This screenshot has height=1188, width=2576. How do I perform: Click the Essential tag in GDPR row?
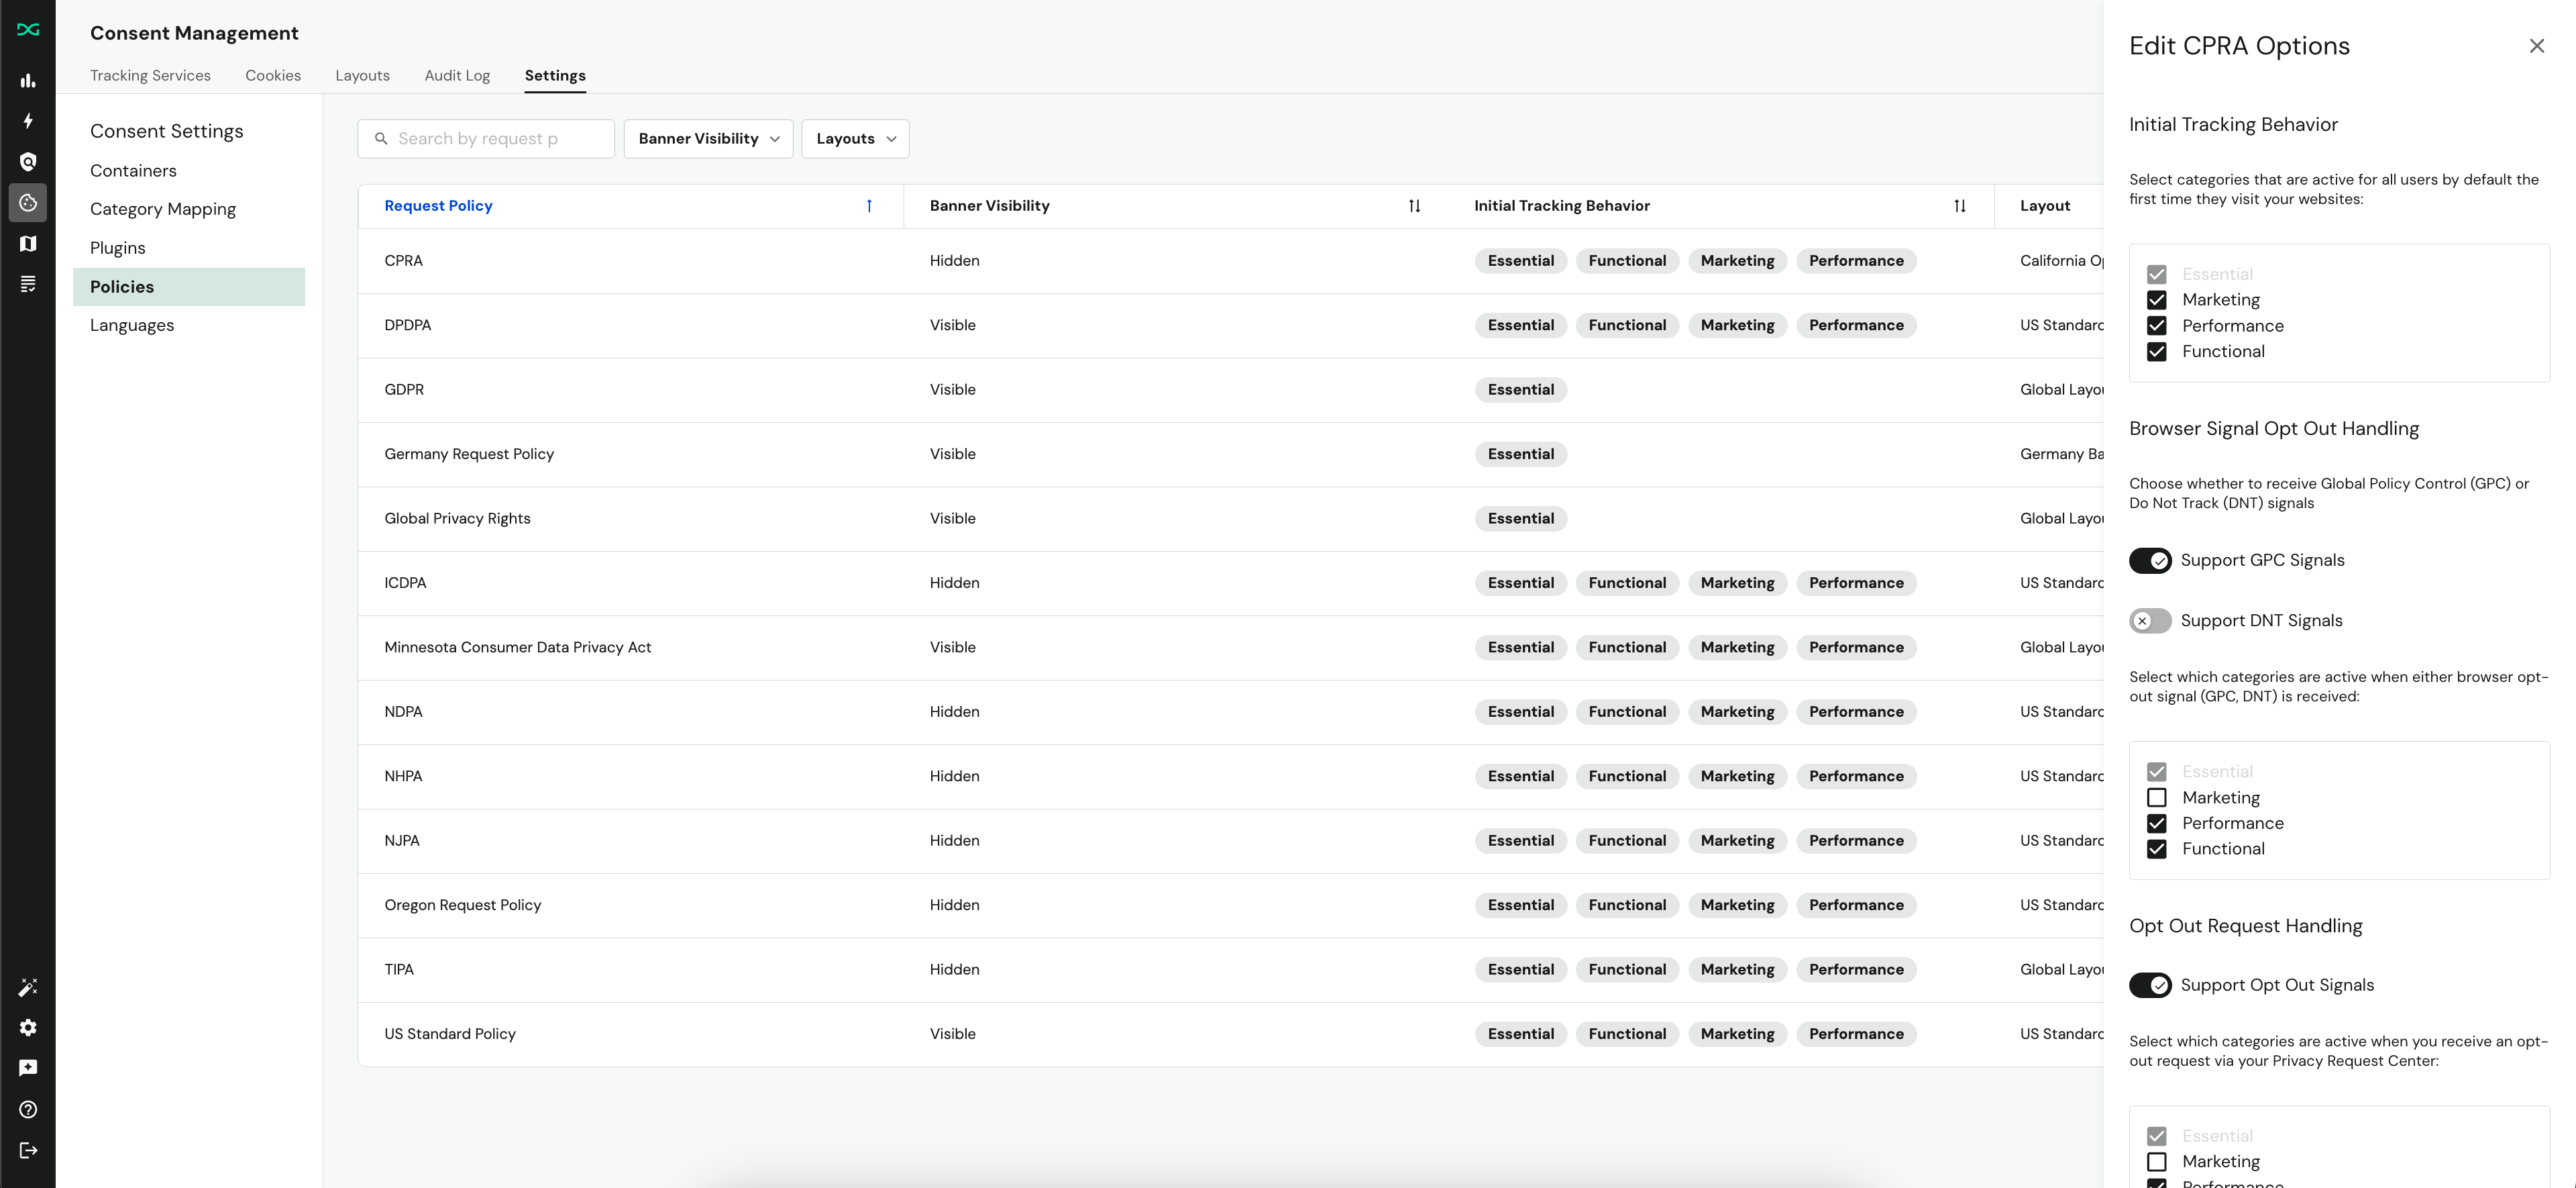(x=1520, y=391)
